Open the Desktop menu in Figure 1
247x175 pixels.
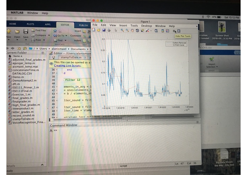click(x=146, y=26)
